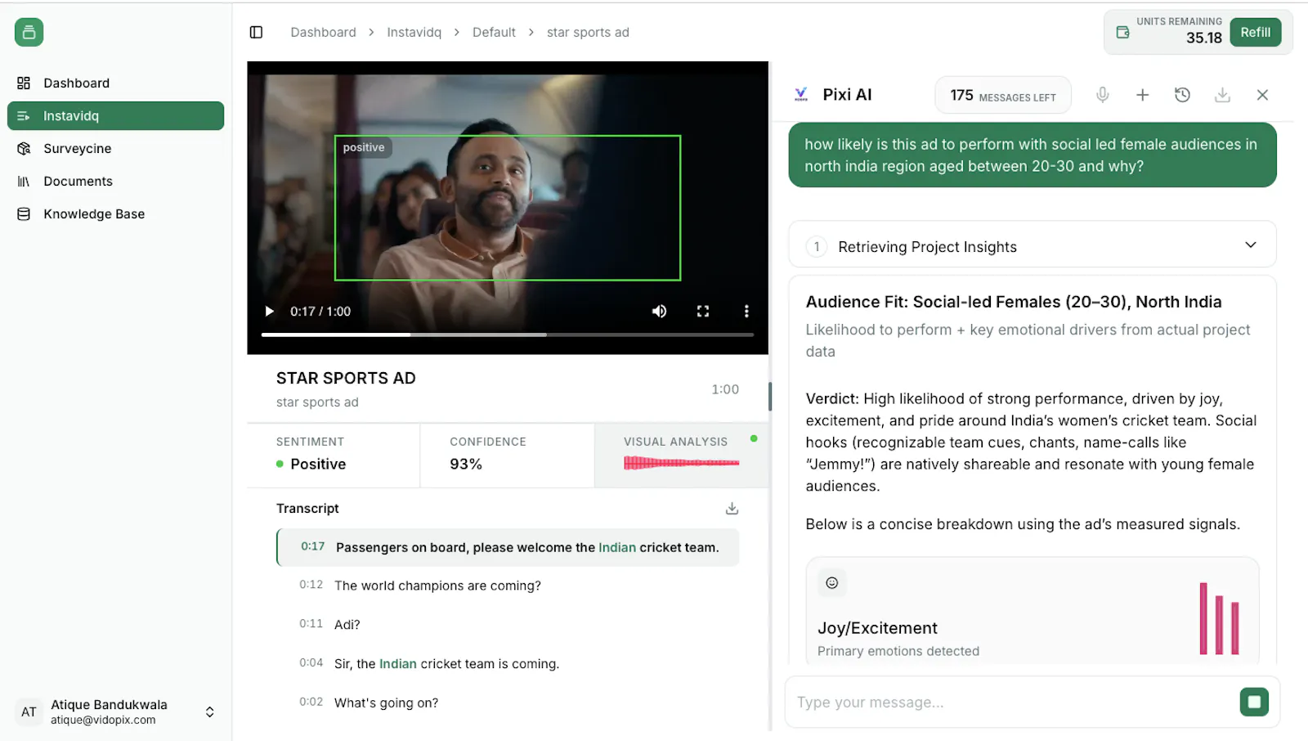Click the Pixi AI logo icon

coord(801,95)
